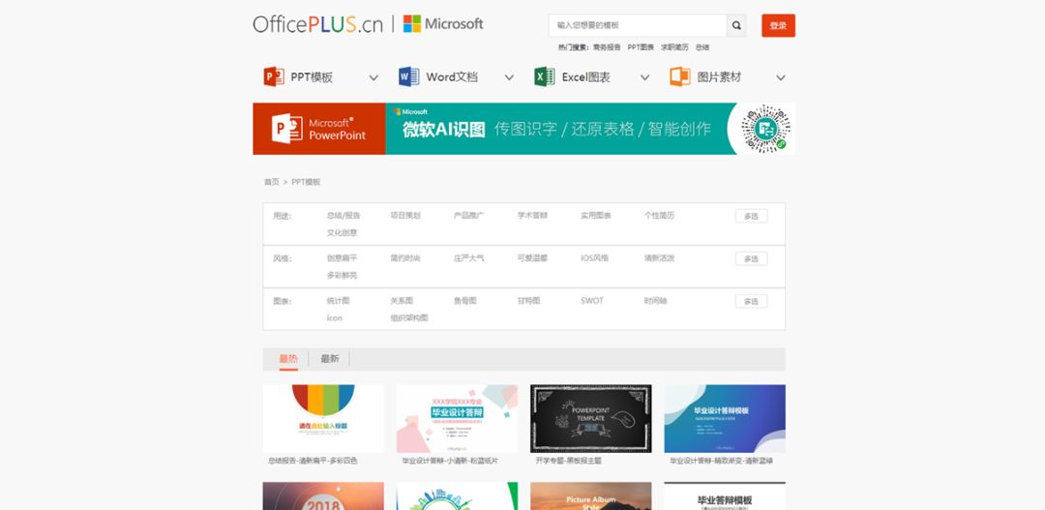
Task: Click the Word icon beside Word文档
Action: (x=408, y=76)
